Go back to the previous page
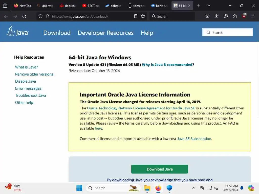Screen dimensions: 259x194 [6, 16]
